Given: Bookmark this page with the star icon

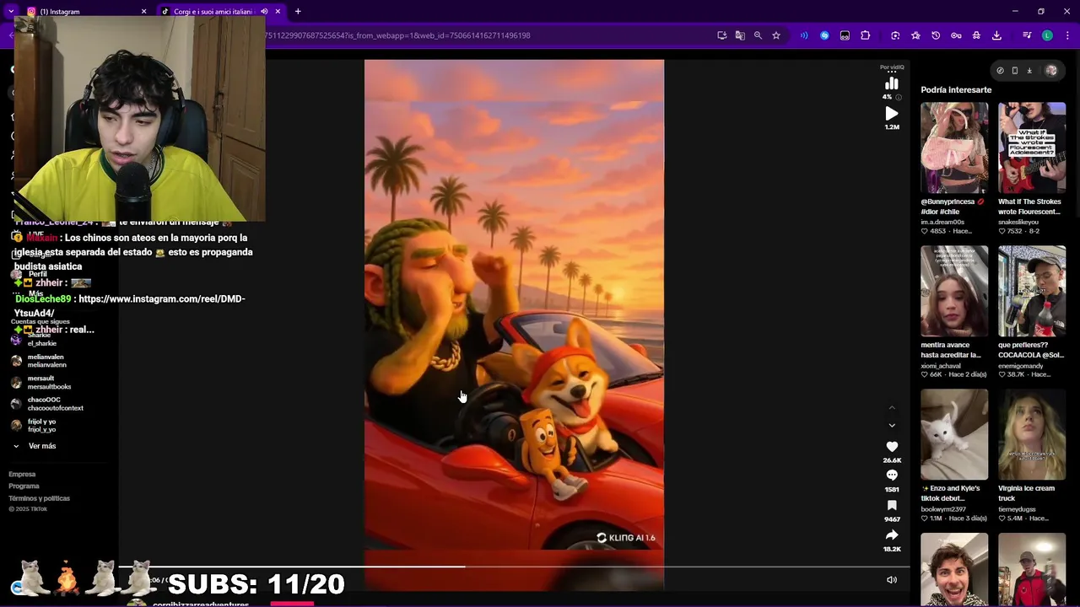Looking at the screenshot, I should tap(776, 35).
